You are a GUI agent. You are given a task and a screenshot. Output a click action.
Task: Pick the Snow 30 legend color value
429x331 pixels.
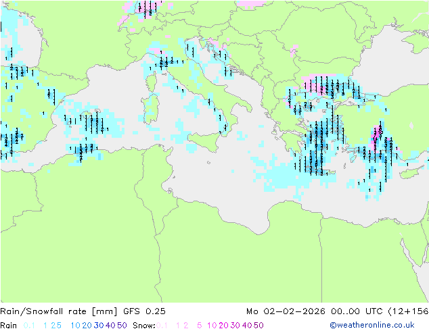(x=235, y=326)
